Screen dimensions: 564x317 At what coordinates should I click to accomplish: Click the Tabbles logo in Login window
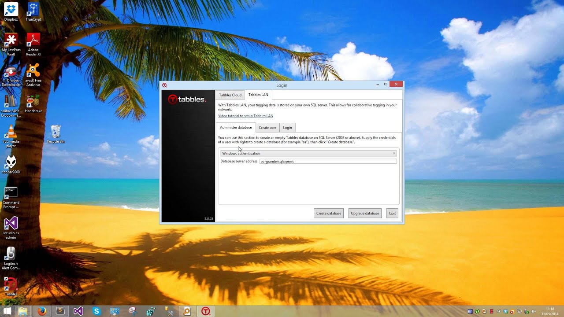point(187,100)
